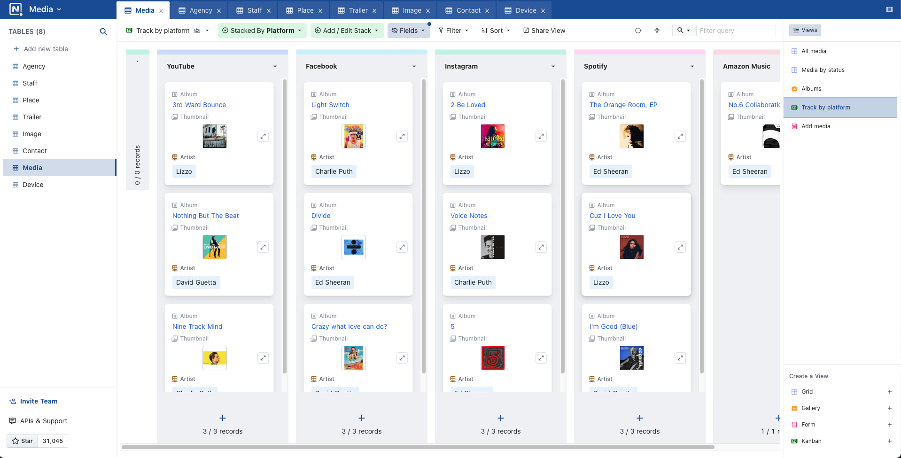Image resolution: width=901 pixels, height=458 pixels.
Task: Open the Spotify stack menu arrow
Action: tap(692, 66)
